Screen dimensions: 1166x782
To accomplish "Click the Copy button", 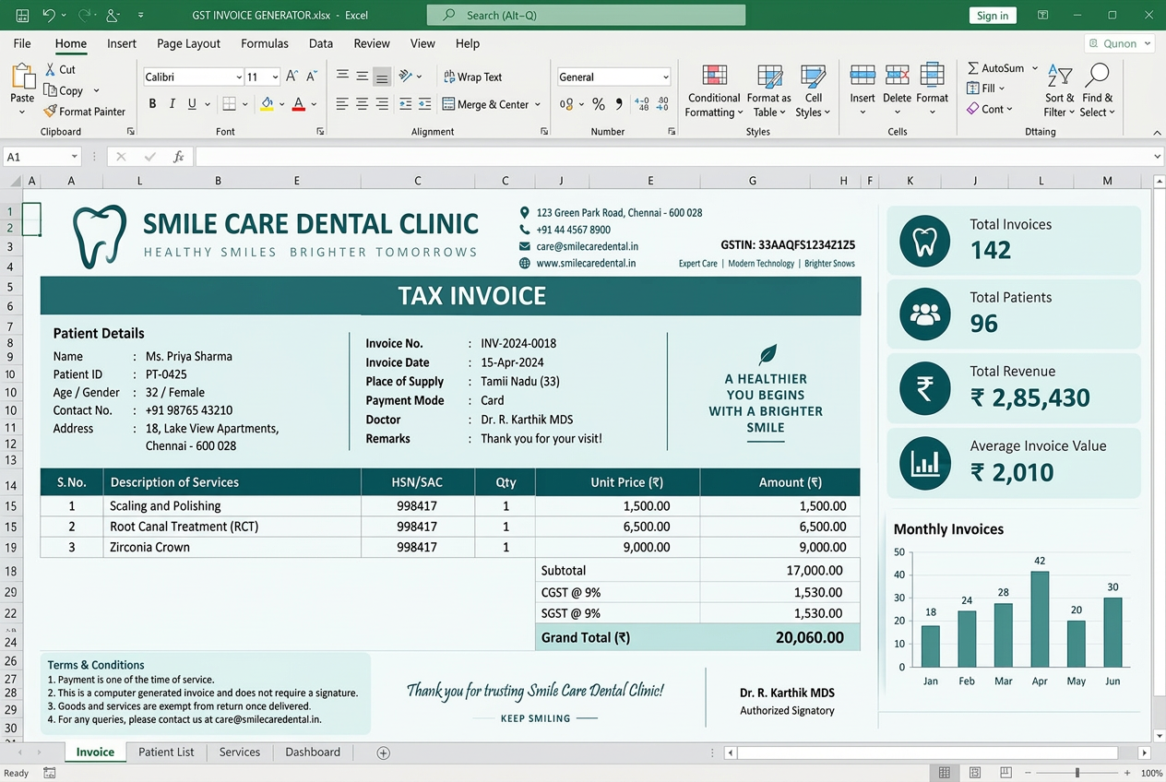I will tap(64, 90).
